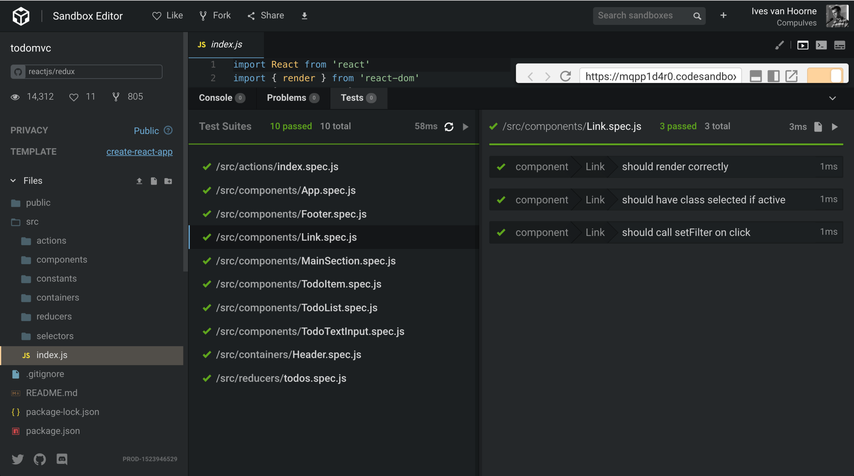Screen dimensions: 854x476
Task: Toggle the terminal view icon
Action: click(821, 45)
